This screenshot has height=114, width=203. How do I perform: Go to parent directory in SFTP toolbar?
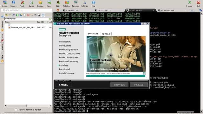point(6,15)
